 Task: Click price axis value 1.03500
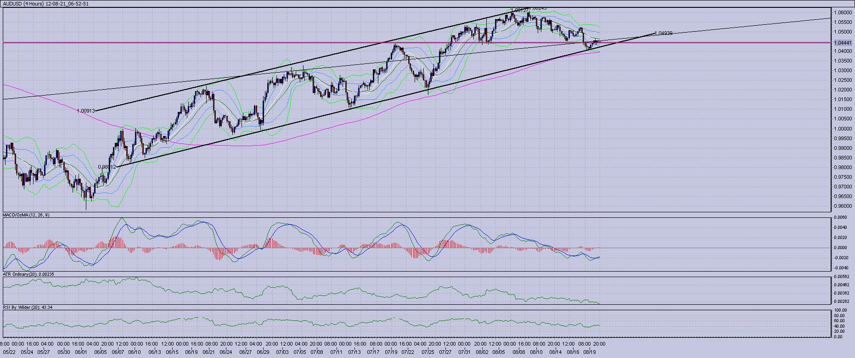pos(844,61)
